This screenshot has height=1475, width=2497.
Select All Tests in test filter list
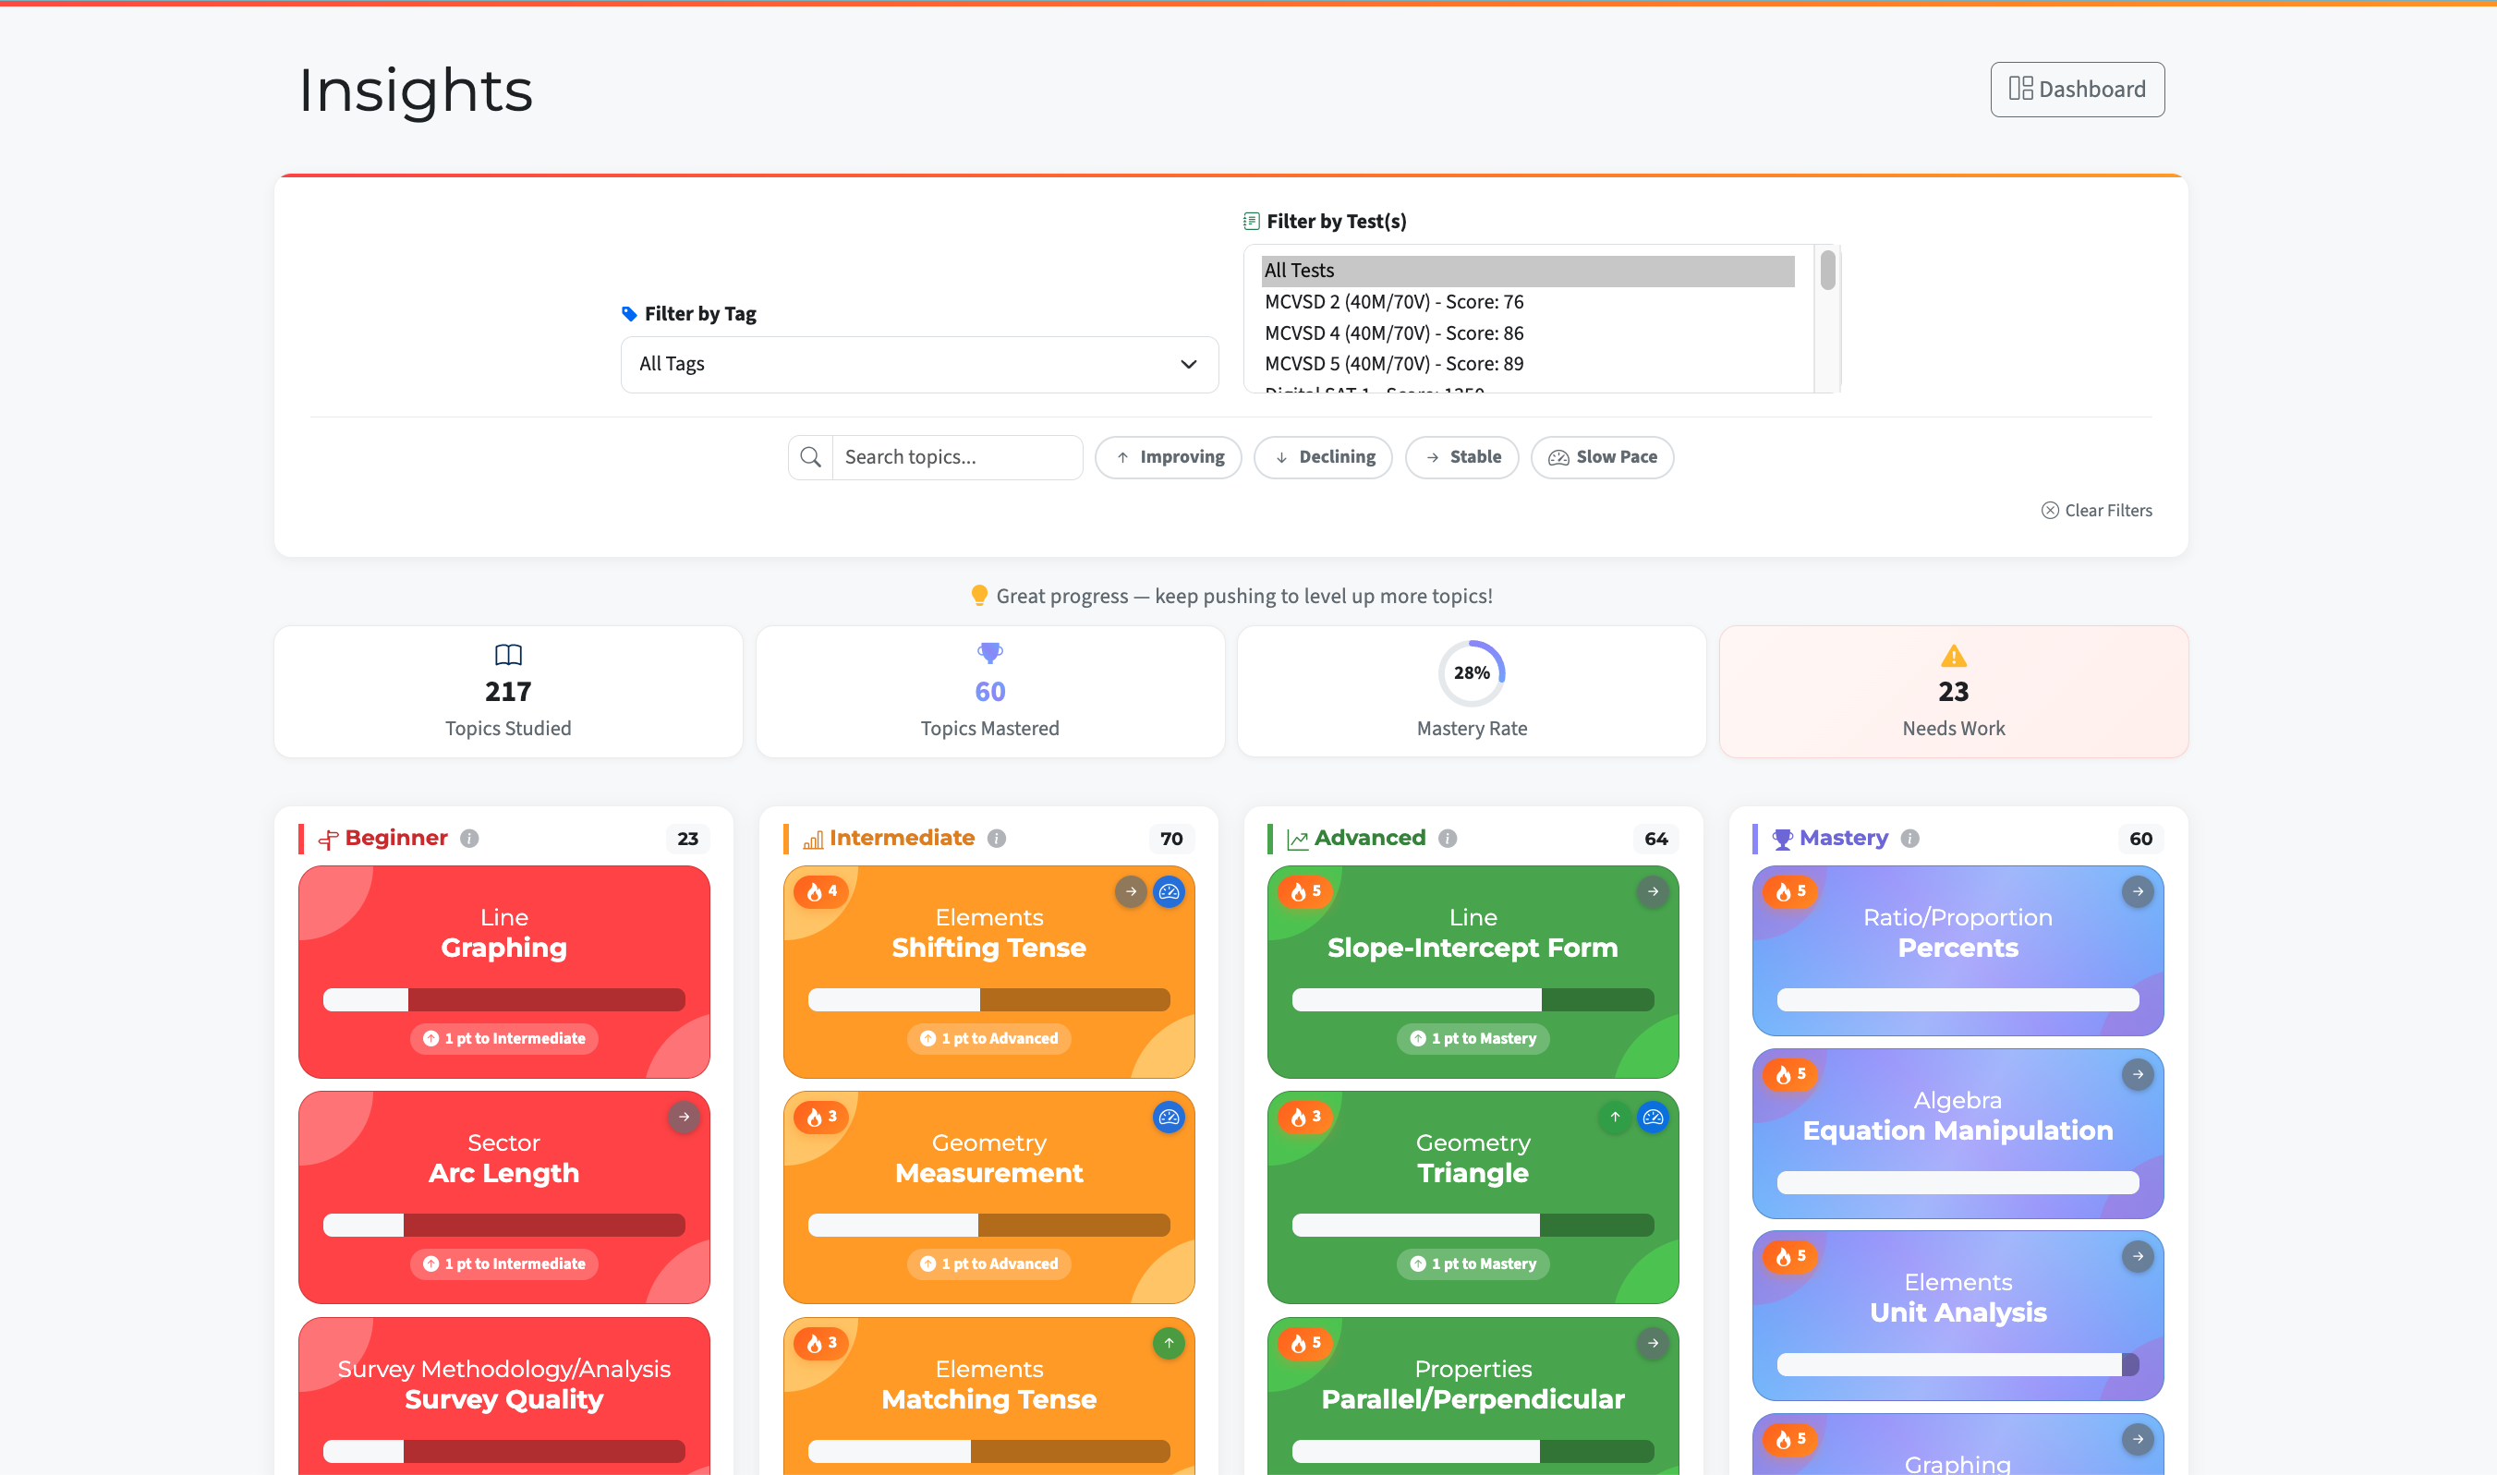[x=1528, y=271]
